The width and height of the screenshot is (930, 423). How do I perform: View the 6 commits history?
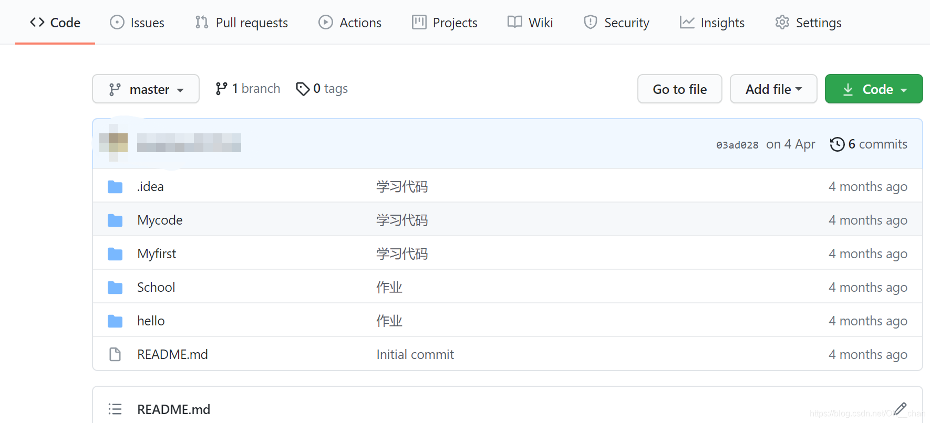(869, 144)
